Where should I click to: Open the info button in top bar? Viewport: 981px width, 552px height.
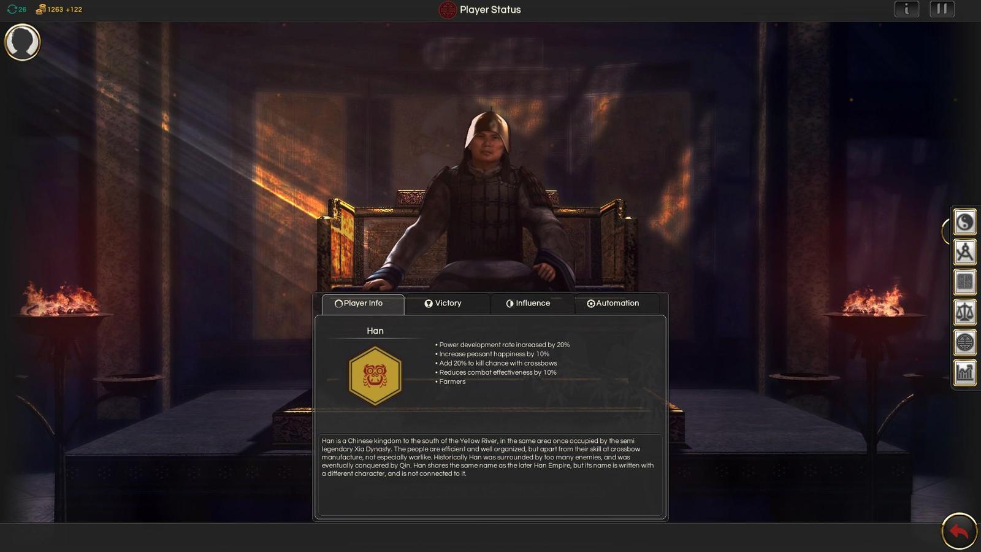907,9
